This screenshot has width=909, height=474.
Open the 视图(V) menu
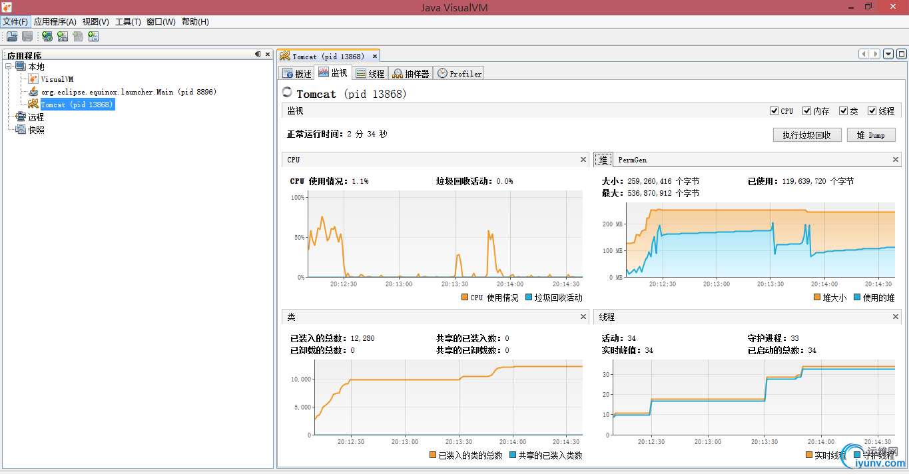pyautogui.click(x=96, y=21)
